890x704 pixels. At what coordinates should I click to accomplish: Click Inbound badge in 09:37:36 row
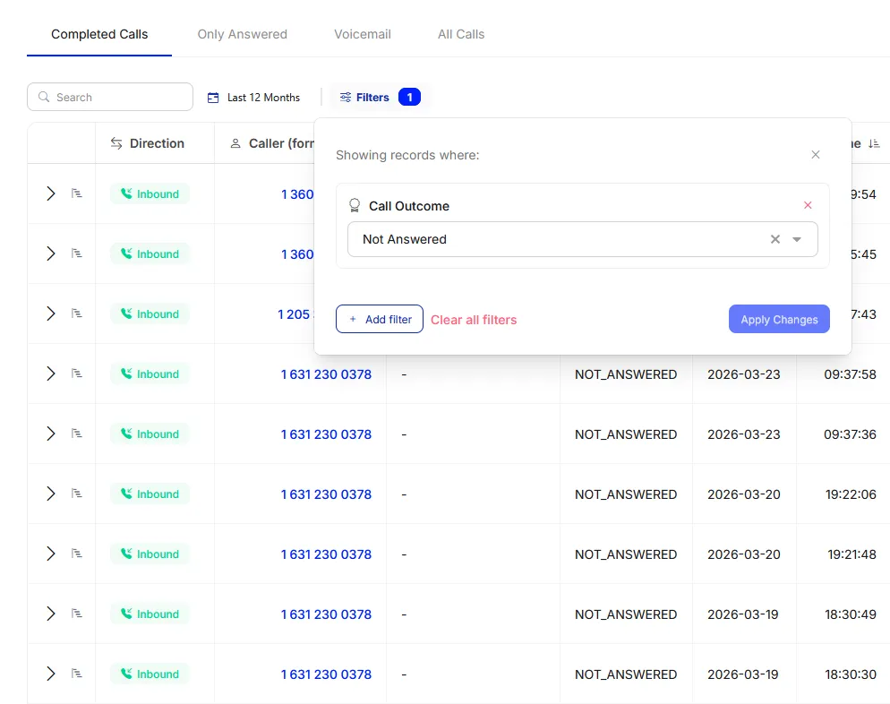[150, 434]
